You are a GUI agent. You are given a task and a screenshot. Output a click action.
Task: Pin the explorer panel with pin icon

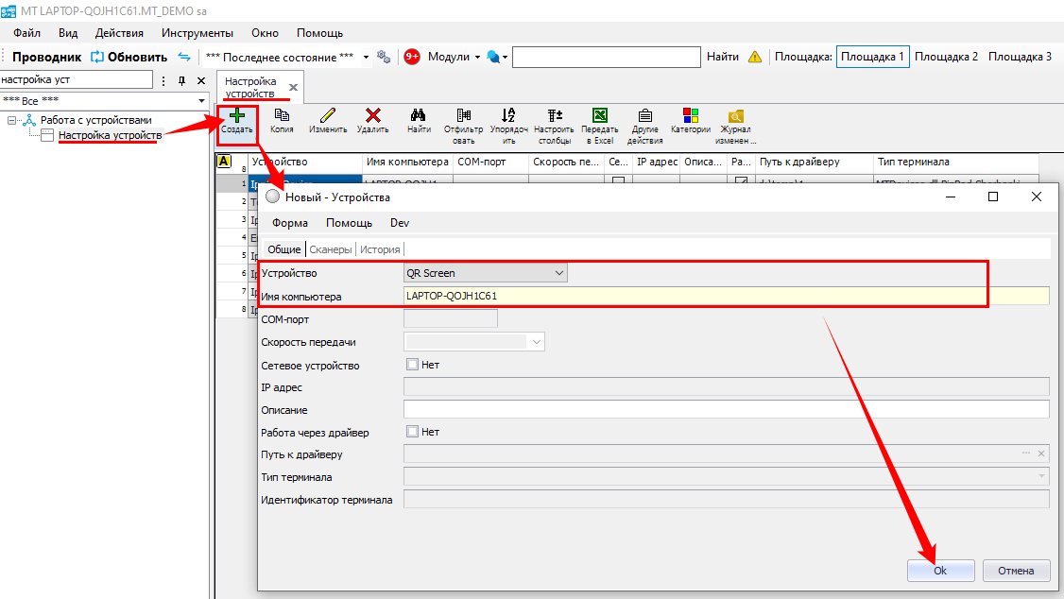182,81
